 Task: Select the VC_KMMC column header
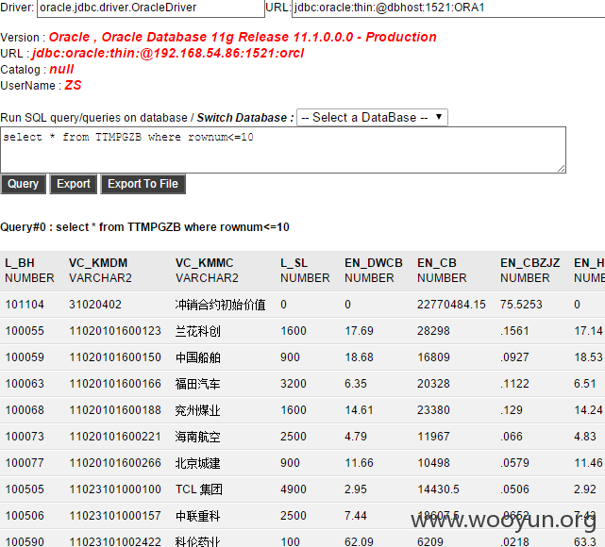click(x=205, y=263)
